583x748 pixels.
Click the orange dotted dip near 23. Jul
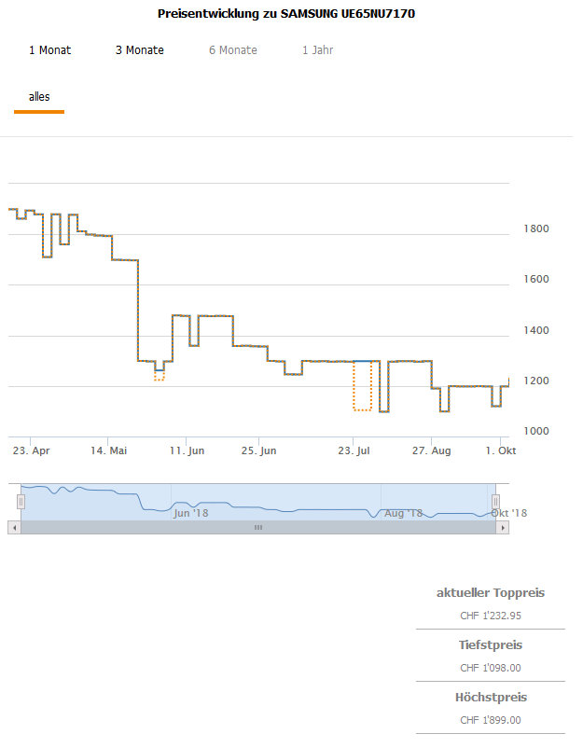point(362,409)
